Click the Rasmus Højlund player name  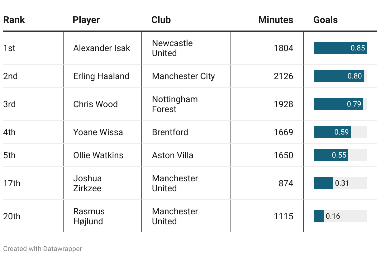coord(89,216)
